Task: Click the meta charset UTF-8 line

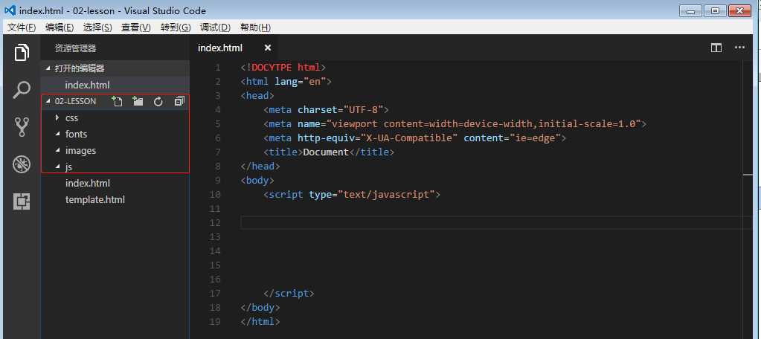Action: coord(326,109)
